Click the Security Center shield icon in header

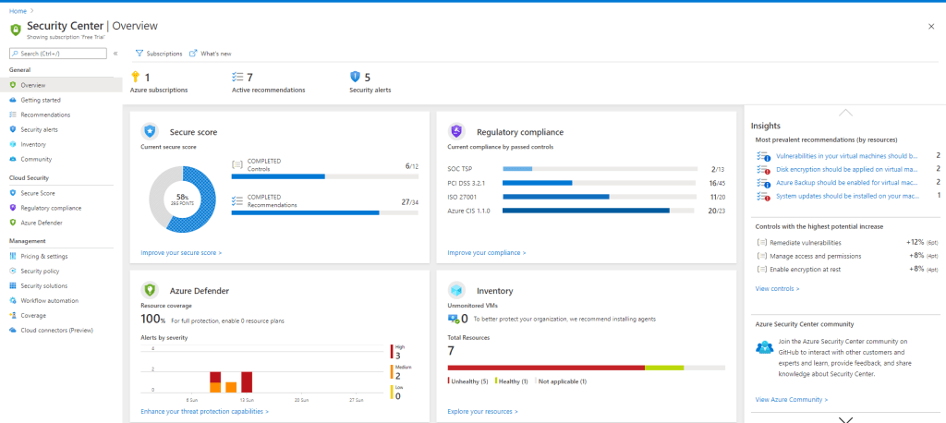(x=15, y=29)
